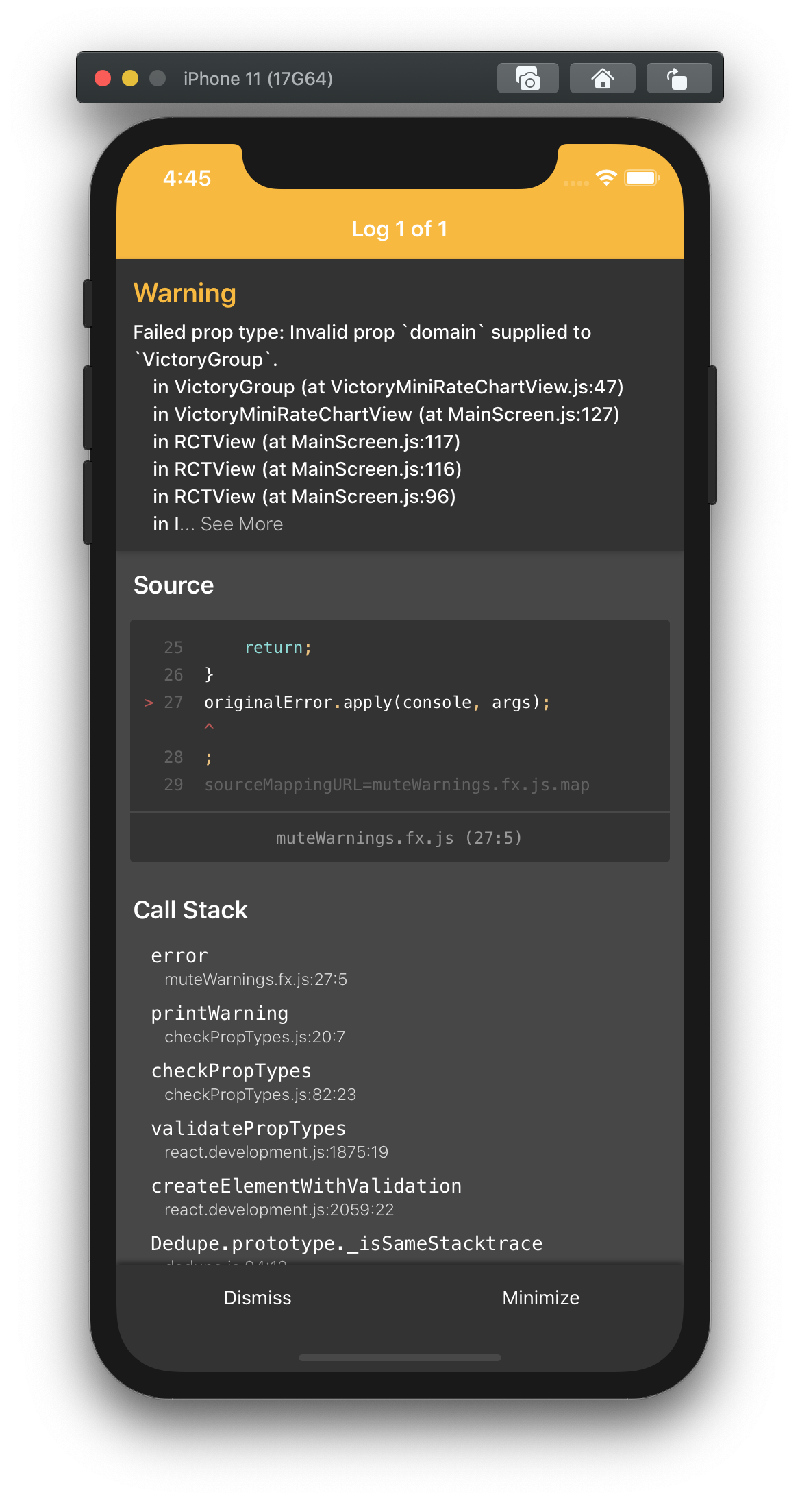Expand the warning with See More

pos(242,524)
